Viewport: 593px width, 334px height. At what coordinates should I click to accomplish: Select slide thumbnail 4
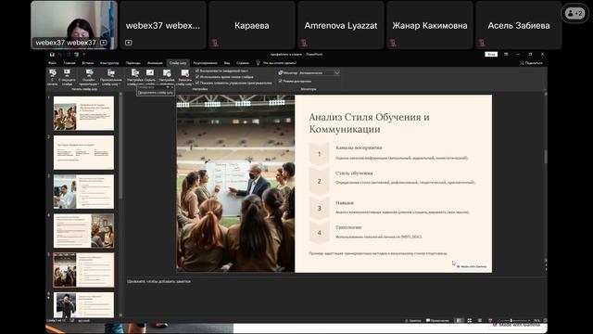[x=83, y=231]
